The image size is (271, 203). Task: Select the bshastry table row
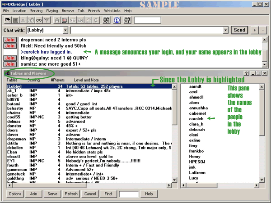pyautogui.click(x=89, y=108)
